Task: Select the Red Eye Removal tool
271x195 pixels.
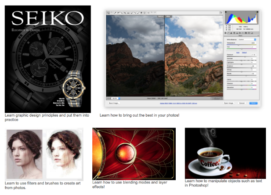Action: [x=135, y=13]
